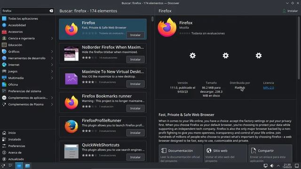Toggle volume icon in system tray
Image resolution: width=301 pixels, height=169 pixels.
[x=272, y=166]
